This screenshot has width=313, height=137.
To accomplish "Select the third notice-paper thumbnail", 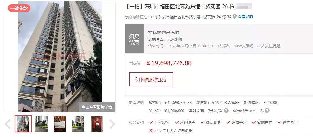I will click(x=60, y=124).
